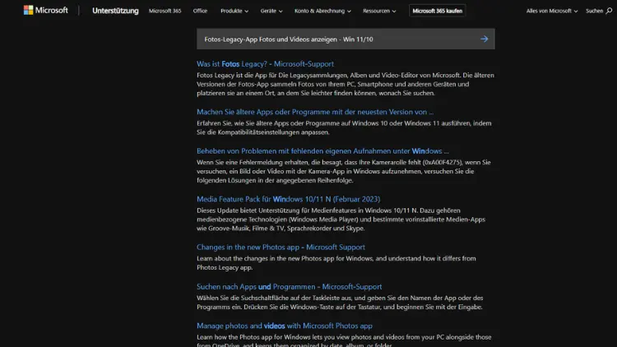This screenshot has width=617, height=347.
Task: Click the Suchen magnifier icon
Action: click(610, 12)
